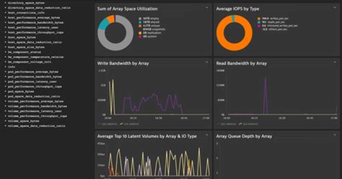This screenshot has height=179, width=342.
Task: Click the 'Array Queue Depth by Array' title
Action: point(244,136)
